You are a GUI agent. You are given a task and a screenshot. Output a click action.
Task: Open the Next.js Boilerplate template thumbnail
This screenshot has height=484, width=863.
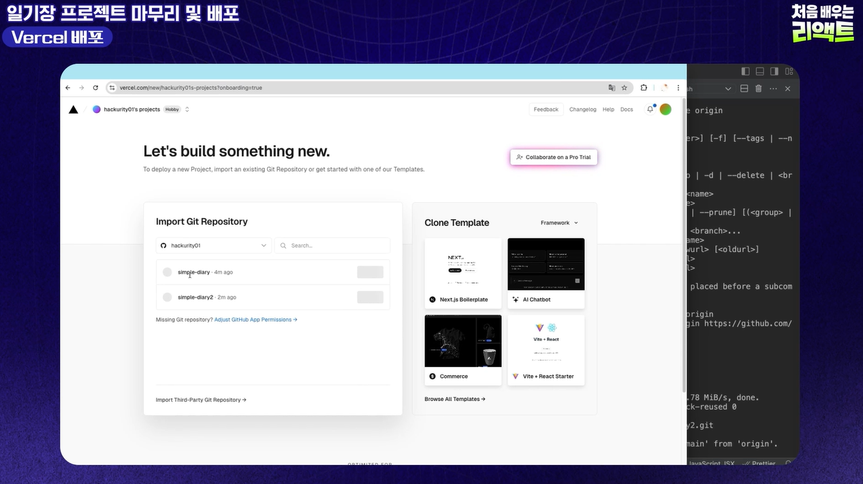coord(463,264)
